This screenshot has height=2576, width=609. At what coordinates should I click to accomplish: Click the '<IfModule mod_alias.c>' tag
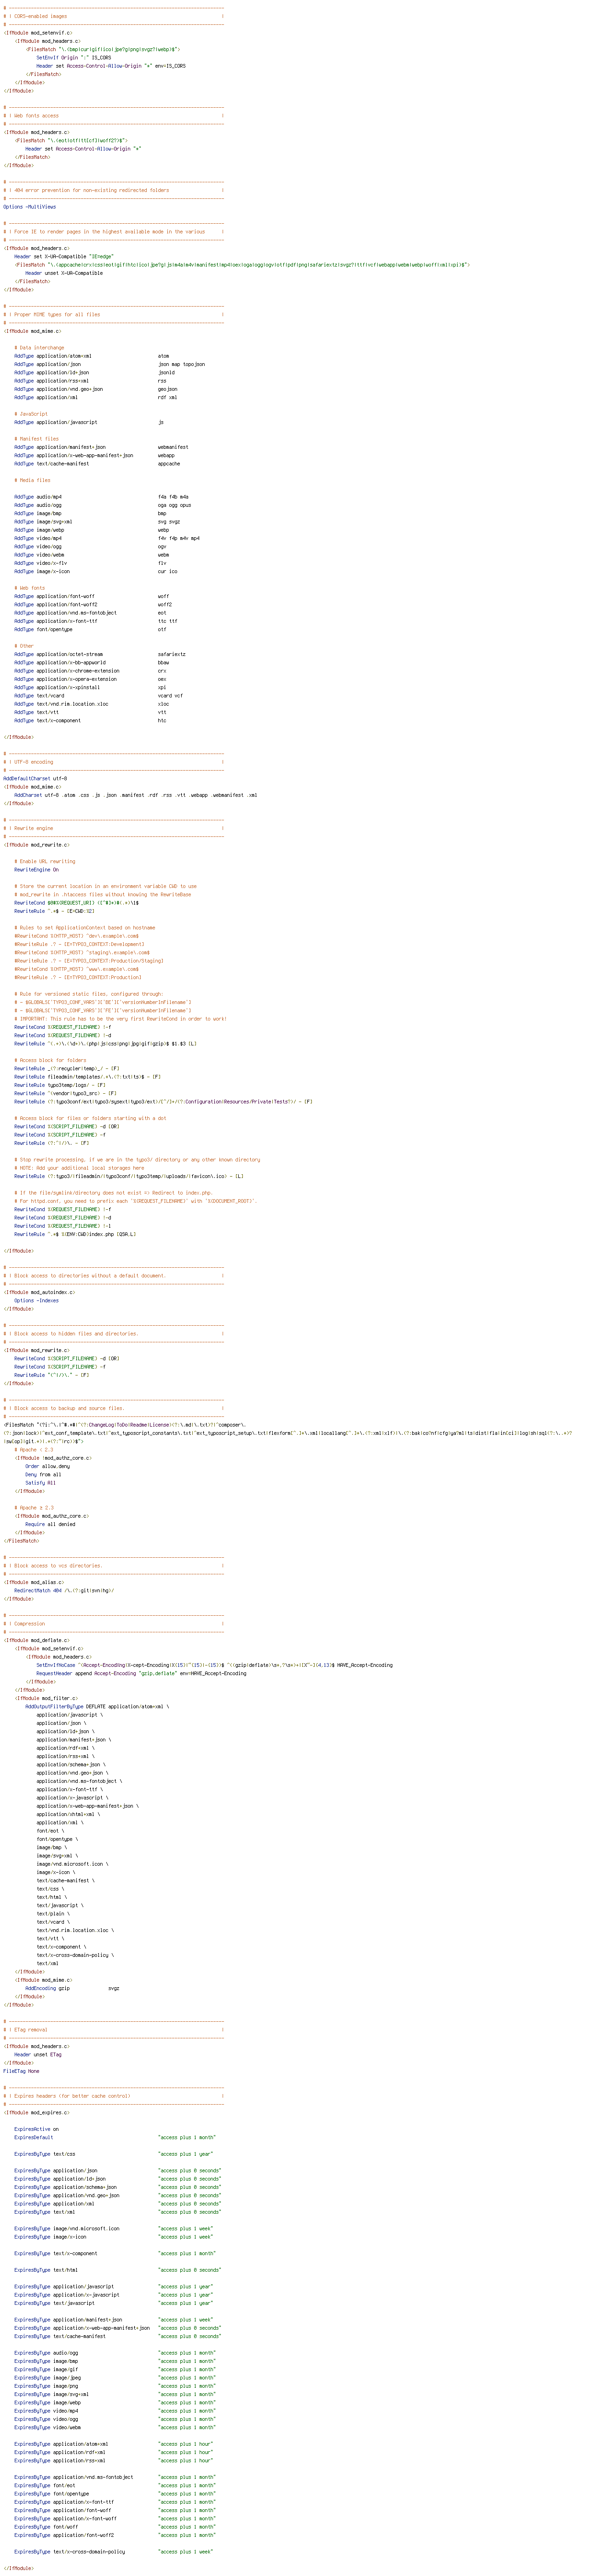(x=33, y=1582)
